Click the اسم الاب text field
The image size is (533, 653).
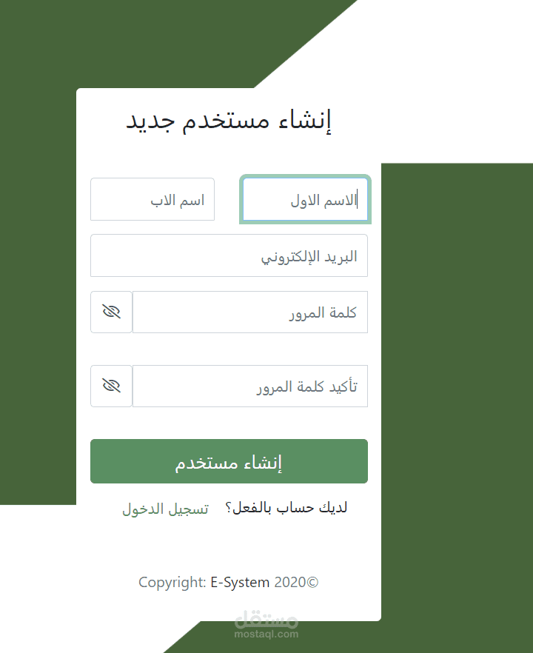152,200
